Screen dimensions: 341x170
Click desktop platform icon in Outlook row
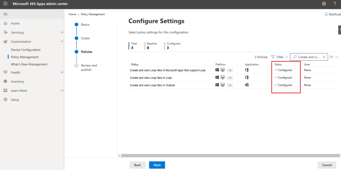tap(222, 85)
